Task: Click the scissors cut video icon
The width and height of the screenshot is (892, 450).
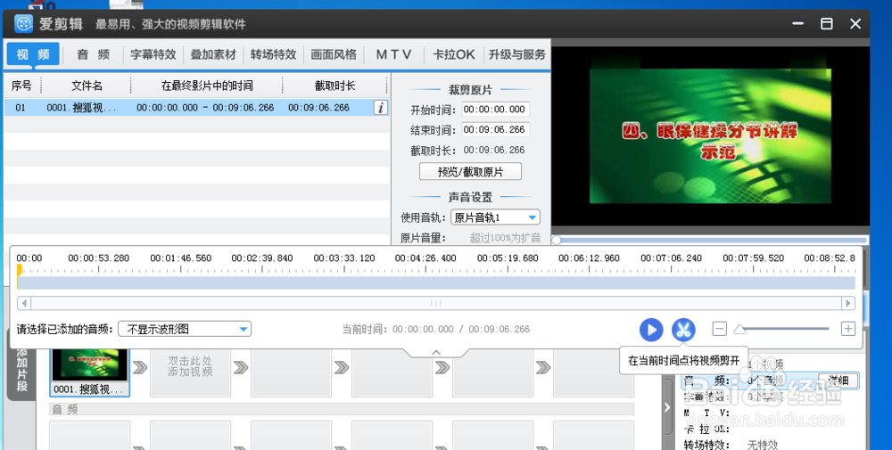Action: (x=683, y=330)
